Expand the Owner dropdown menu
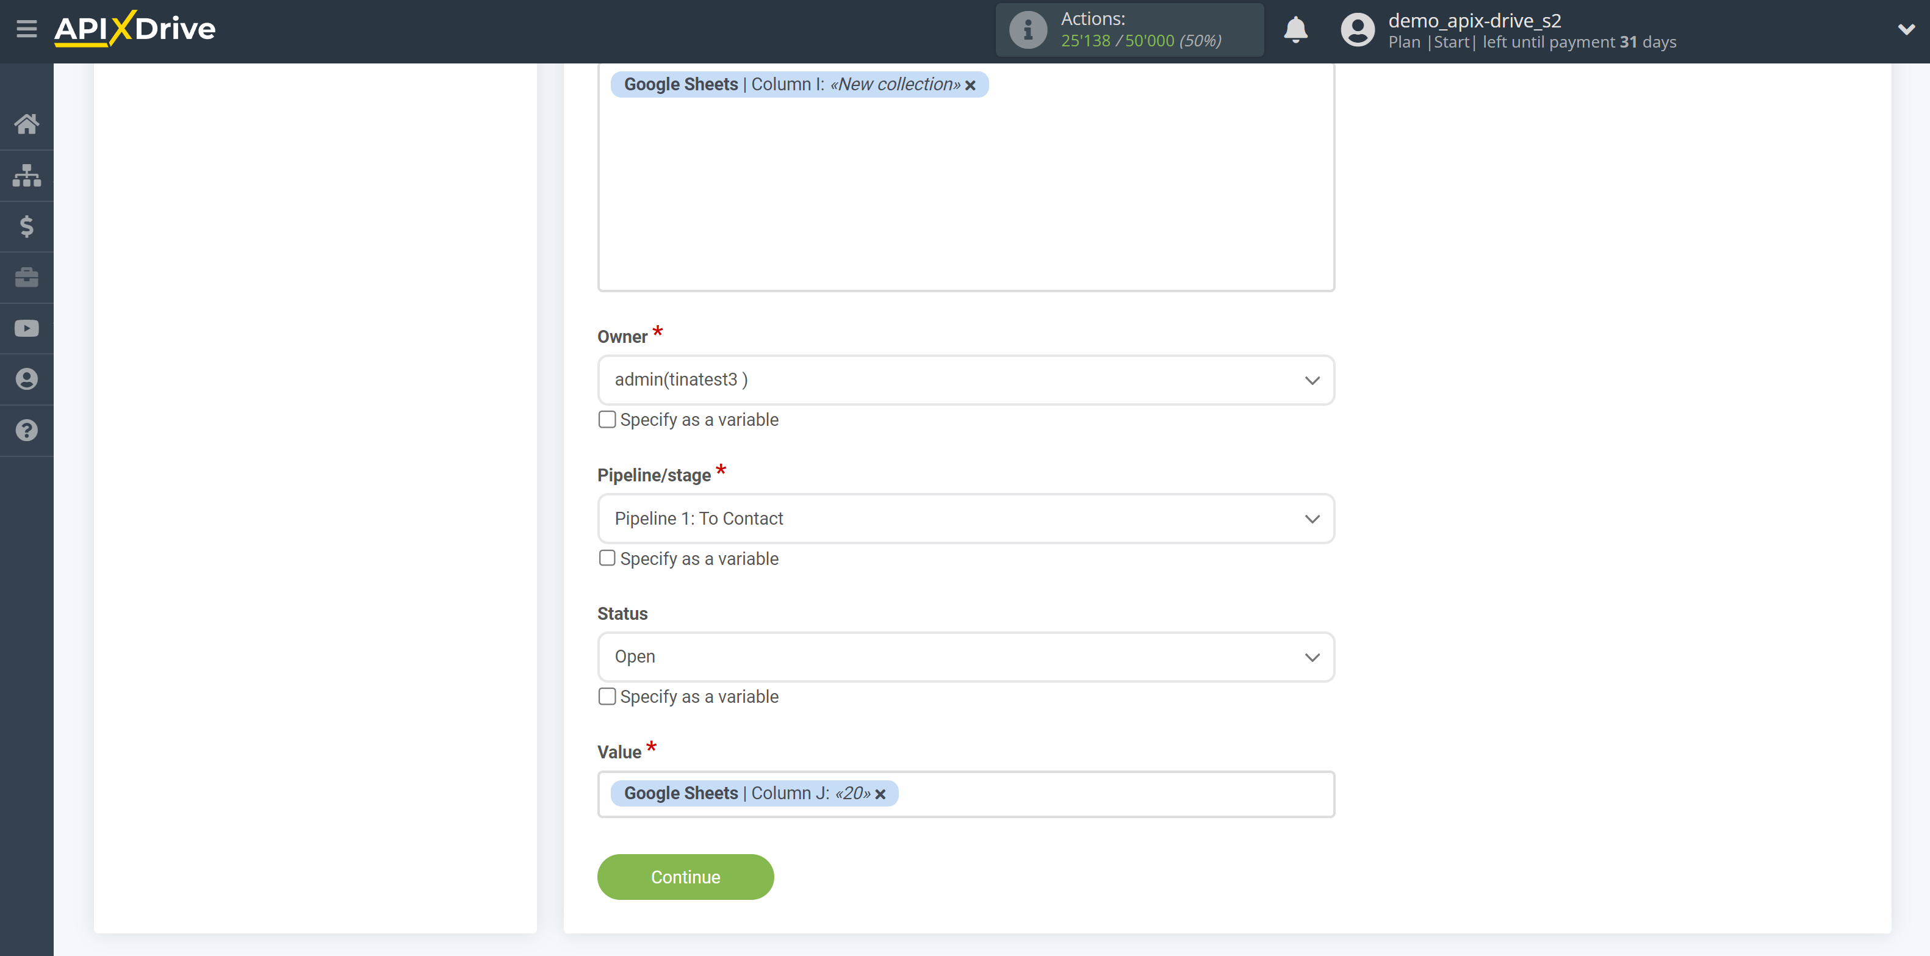This screenshot has height=956, width=1930. click(x=967, y=379)
